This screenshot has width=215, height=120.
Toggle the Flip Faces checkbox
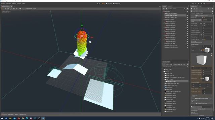(203, 89)
